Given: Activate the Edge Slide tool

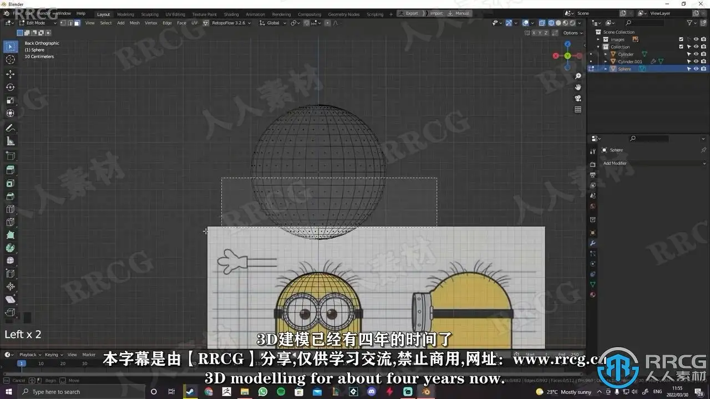Looking at the screenshot, I should [10, 274].
